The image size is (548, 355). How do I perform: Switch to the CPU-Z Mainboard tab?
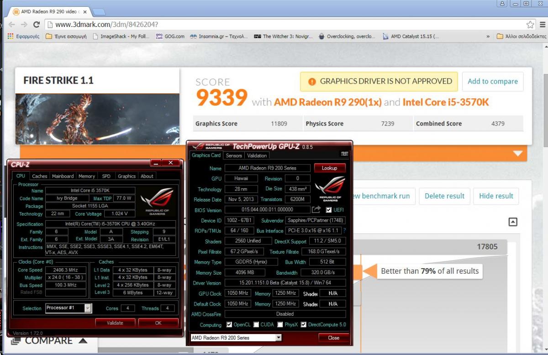tap(63, 176)
